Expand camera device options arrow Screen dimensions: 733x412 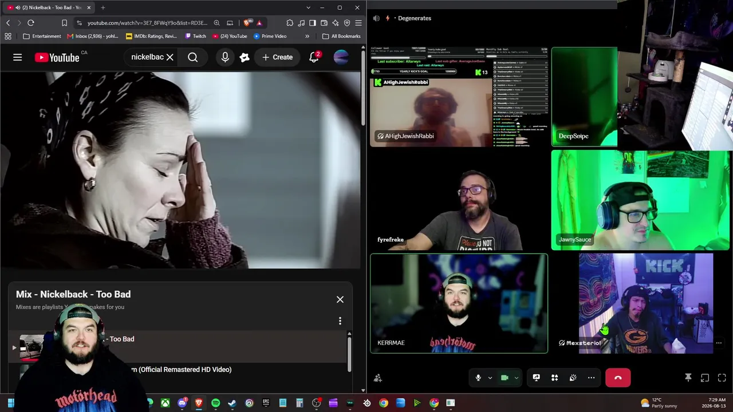coord(516,378)
